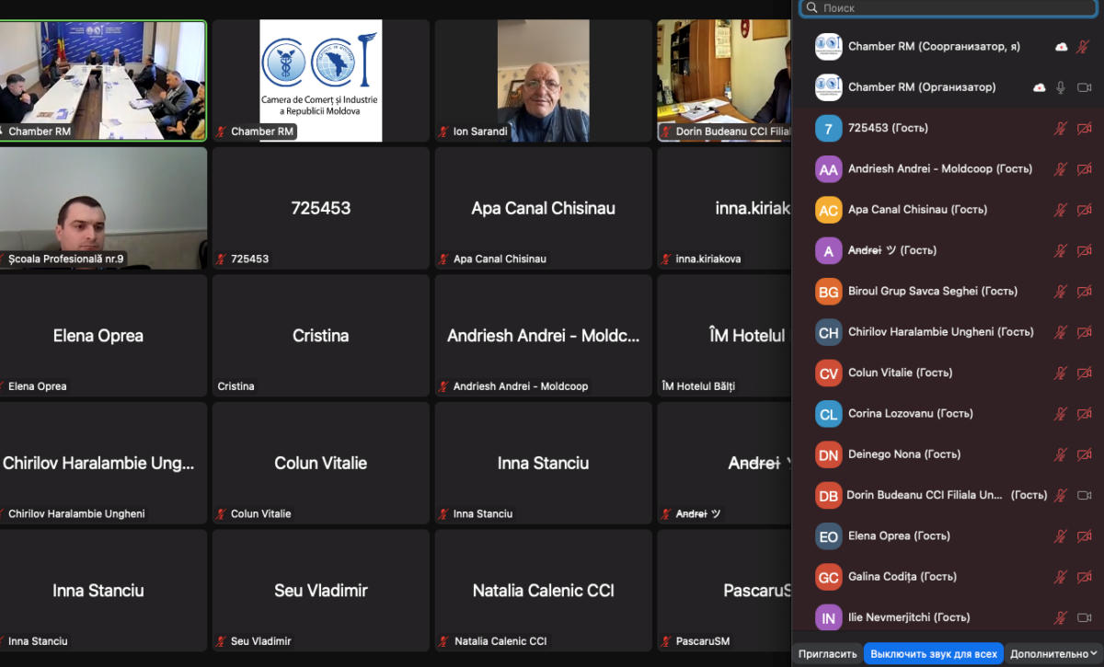Screen dimensions: 1104x667
Task: Click muted mic icon beside Andriesh Andrei - Moldcoop
Action: pyautogui.click(x=1061, y=169)
